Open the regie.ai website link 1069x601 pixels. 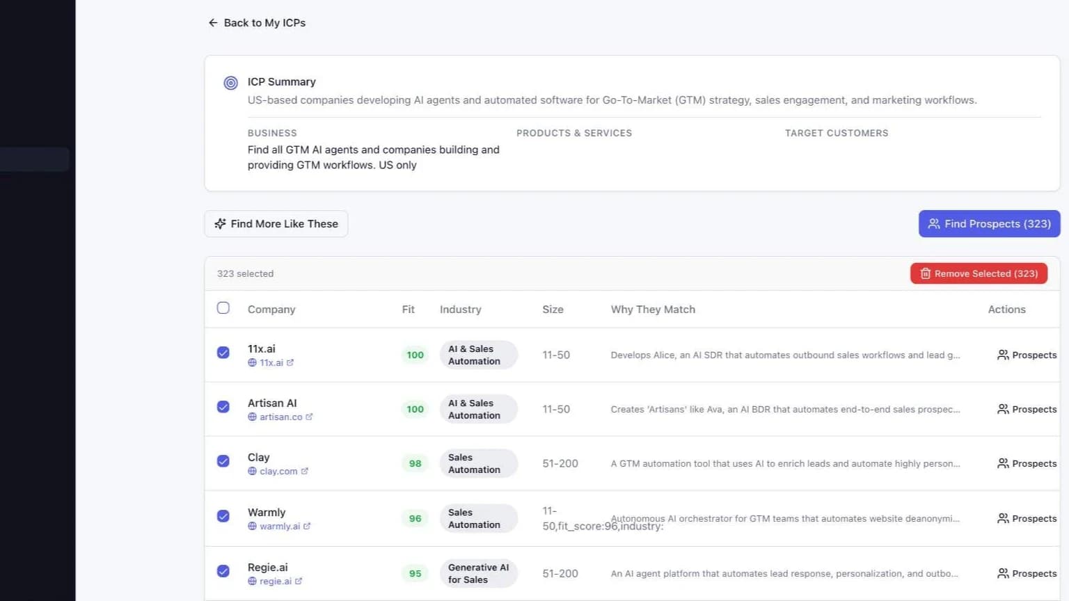tap(275, 581)
